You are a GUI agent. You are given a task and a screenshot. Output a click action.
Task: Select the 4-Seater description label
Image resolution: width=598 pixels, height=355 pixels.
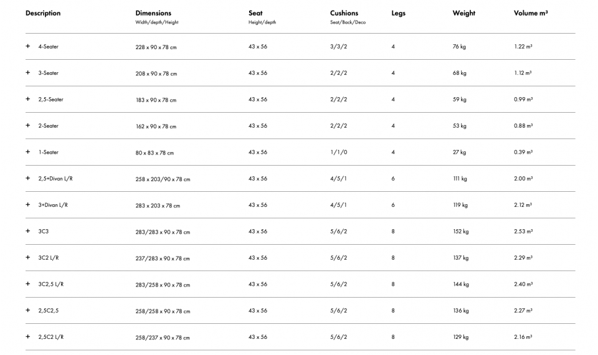tap(48, 47)
